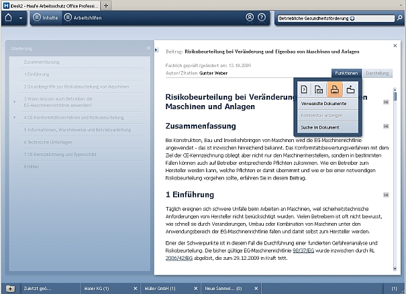Jump to Zusammenfassung in the outline

click(x=42, y=62)
